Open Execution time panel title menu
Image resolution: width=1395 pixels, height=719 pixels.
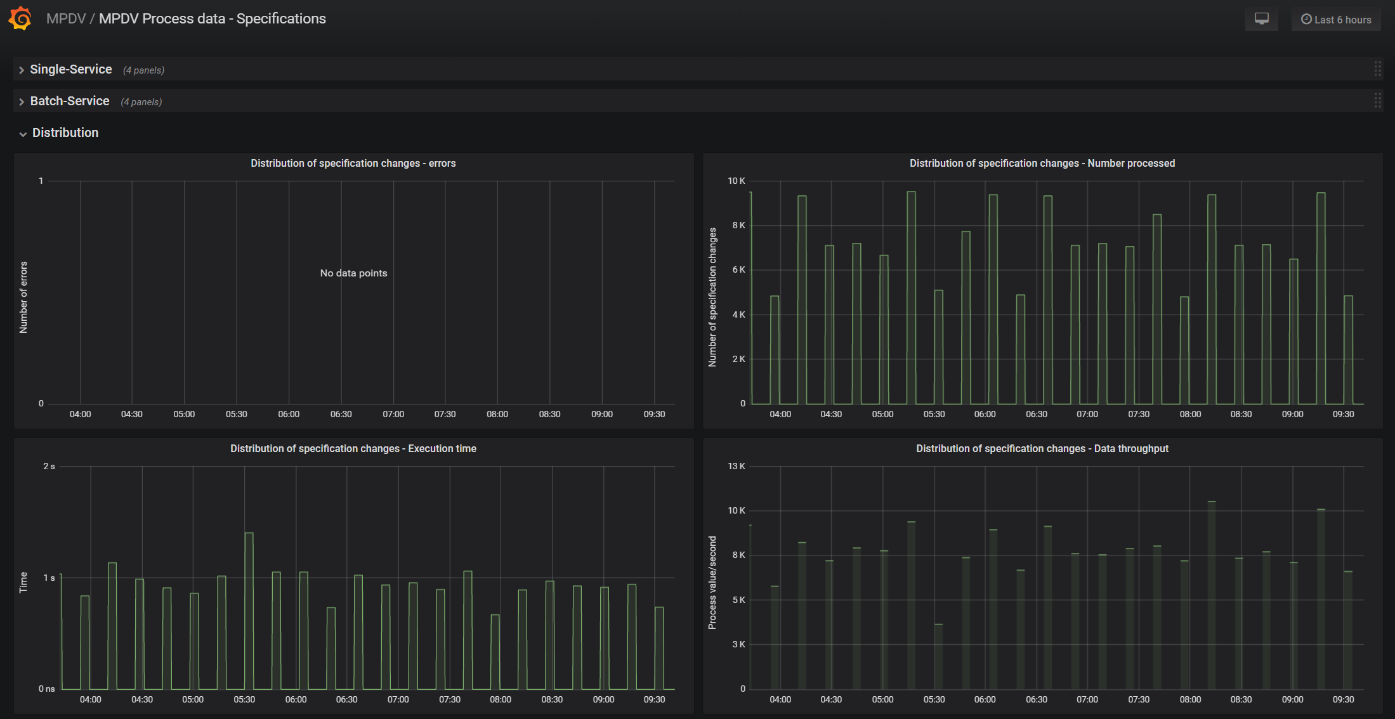[353, 449]
